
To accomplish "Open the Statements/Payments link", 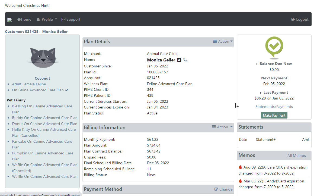I will click(x=274, y=107).
